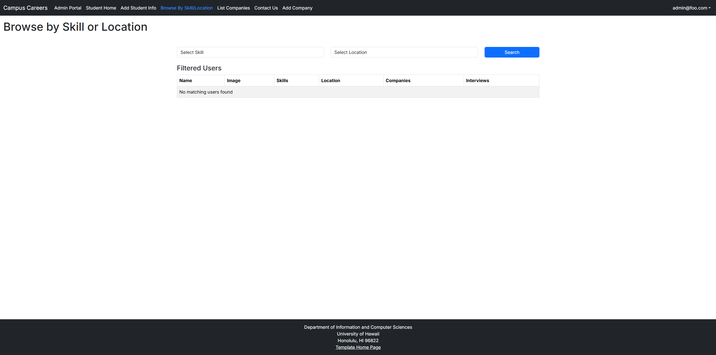
Task: Open the List Companies page
Action: (x=233, y=8)
